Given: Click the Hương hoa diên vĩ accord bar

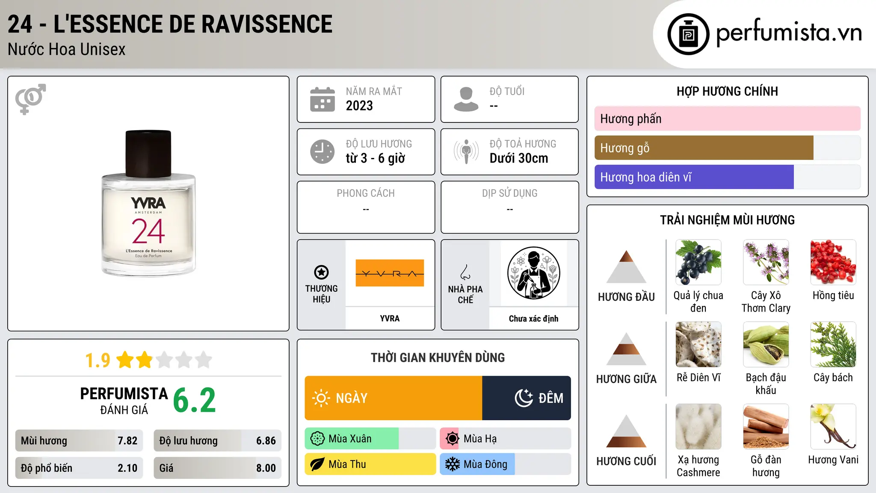Looking at the screenshot, I should coord(727,177).
